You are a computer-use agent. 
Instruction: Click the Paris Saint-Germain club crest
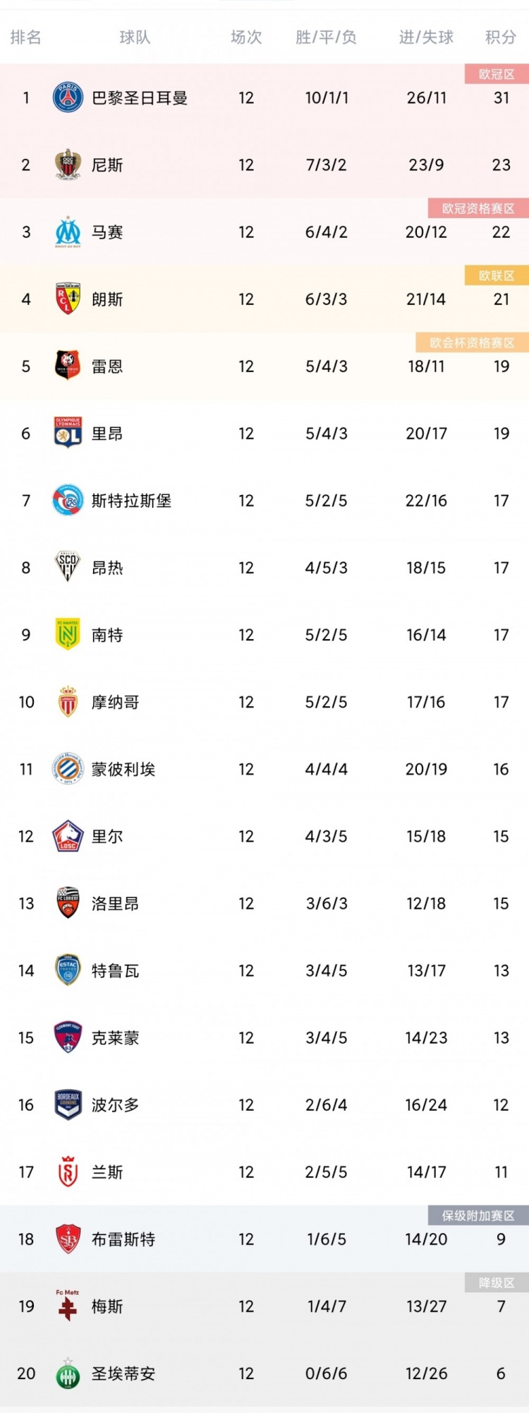[x=68, y=97]
